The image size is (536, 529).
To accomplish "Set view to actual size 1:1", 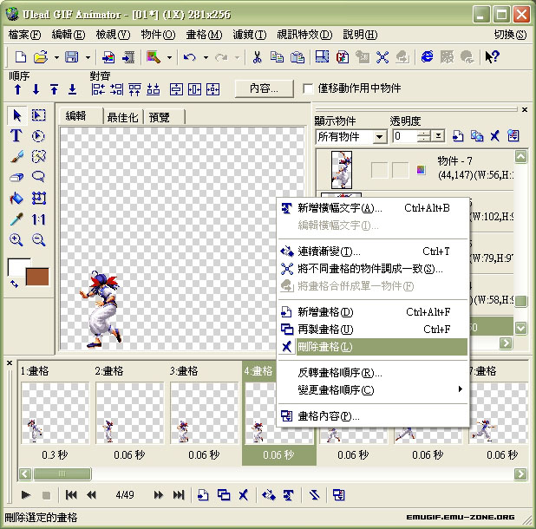I will 39,219.
